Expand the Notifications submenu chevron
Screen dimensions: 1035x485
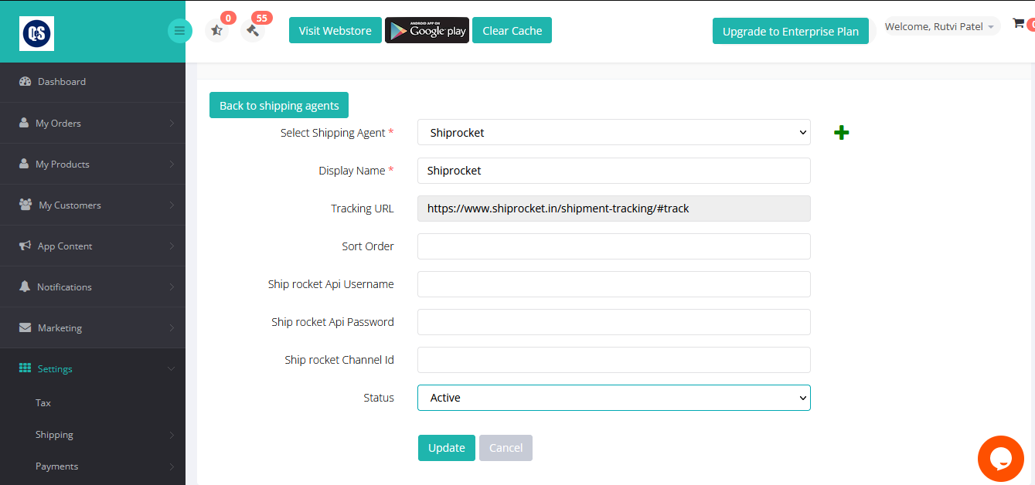(171, 287)
